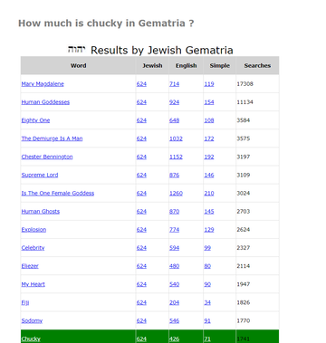Click the Jewish column header
This screenshot has width=326, height=343.
coord(152,65)
